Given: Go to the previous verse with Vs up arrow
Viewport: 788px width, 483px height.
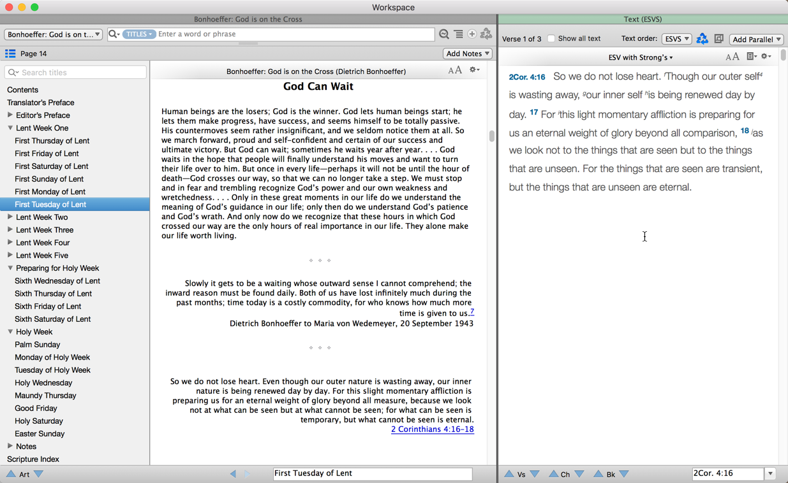Looking at the screenshot, I should coord(509,474).
